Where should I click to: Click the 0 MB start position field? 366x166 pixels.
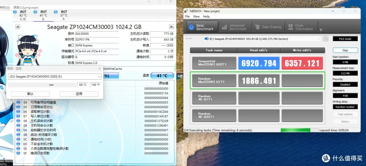[345, 62]
